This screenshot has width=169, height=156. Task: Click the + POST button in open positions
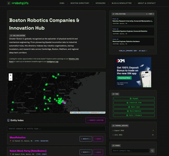[150, 14]
